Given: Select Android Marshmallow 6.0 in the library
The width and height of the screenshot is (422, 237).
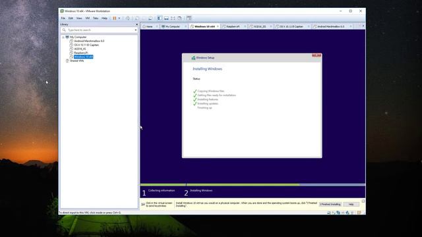Looking at the screenshot, I should [x=89, y=41].
